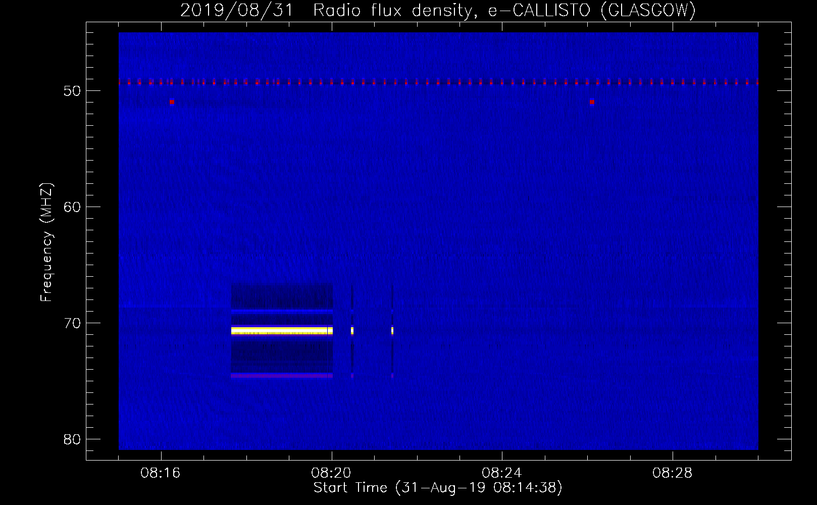Click the purple band near 75 MHz
This screenshot has width=817, height=505.
tap(282, 376)
